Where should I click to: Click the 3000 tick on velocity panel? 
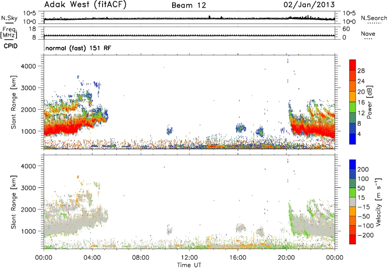(29, 188)
